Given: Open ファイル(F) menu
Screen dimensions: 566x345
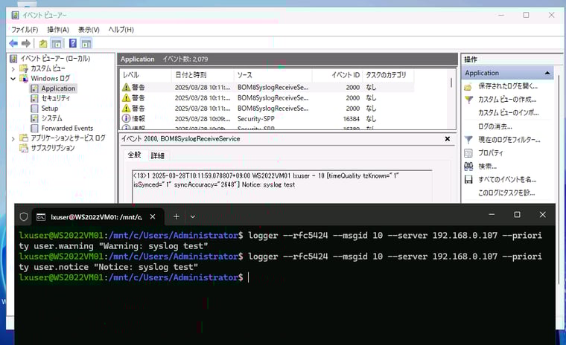Looking at the screenshot, I should (x=24, y=30).
